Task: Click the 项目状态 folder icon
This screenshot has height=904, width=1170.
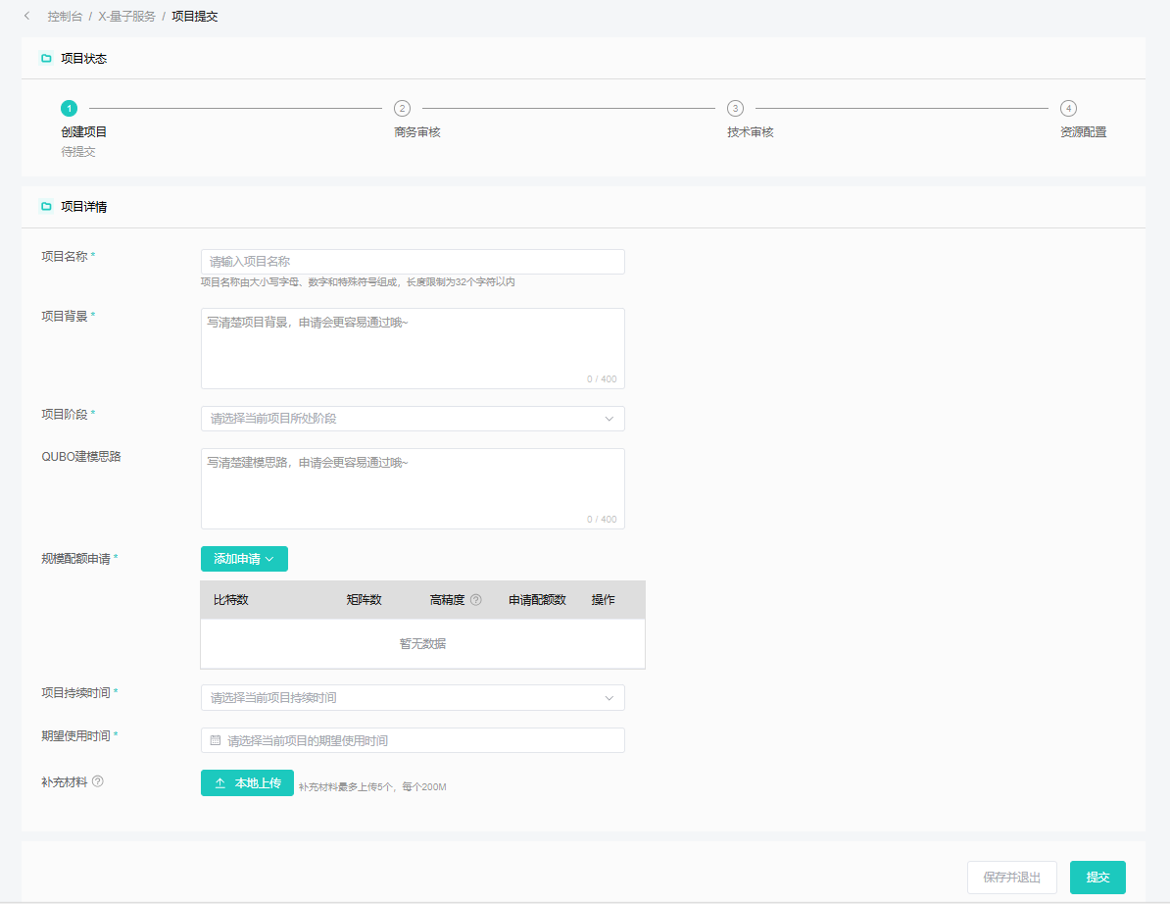Action: (46, 59)
